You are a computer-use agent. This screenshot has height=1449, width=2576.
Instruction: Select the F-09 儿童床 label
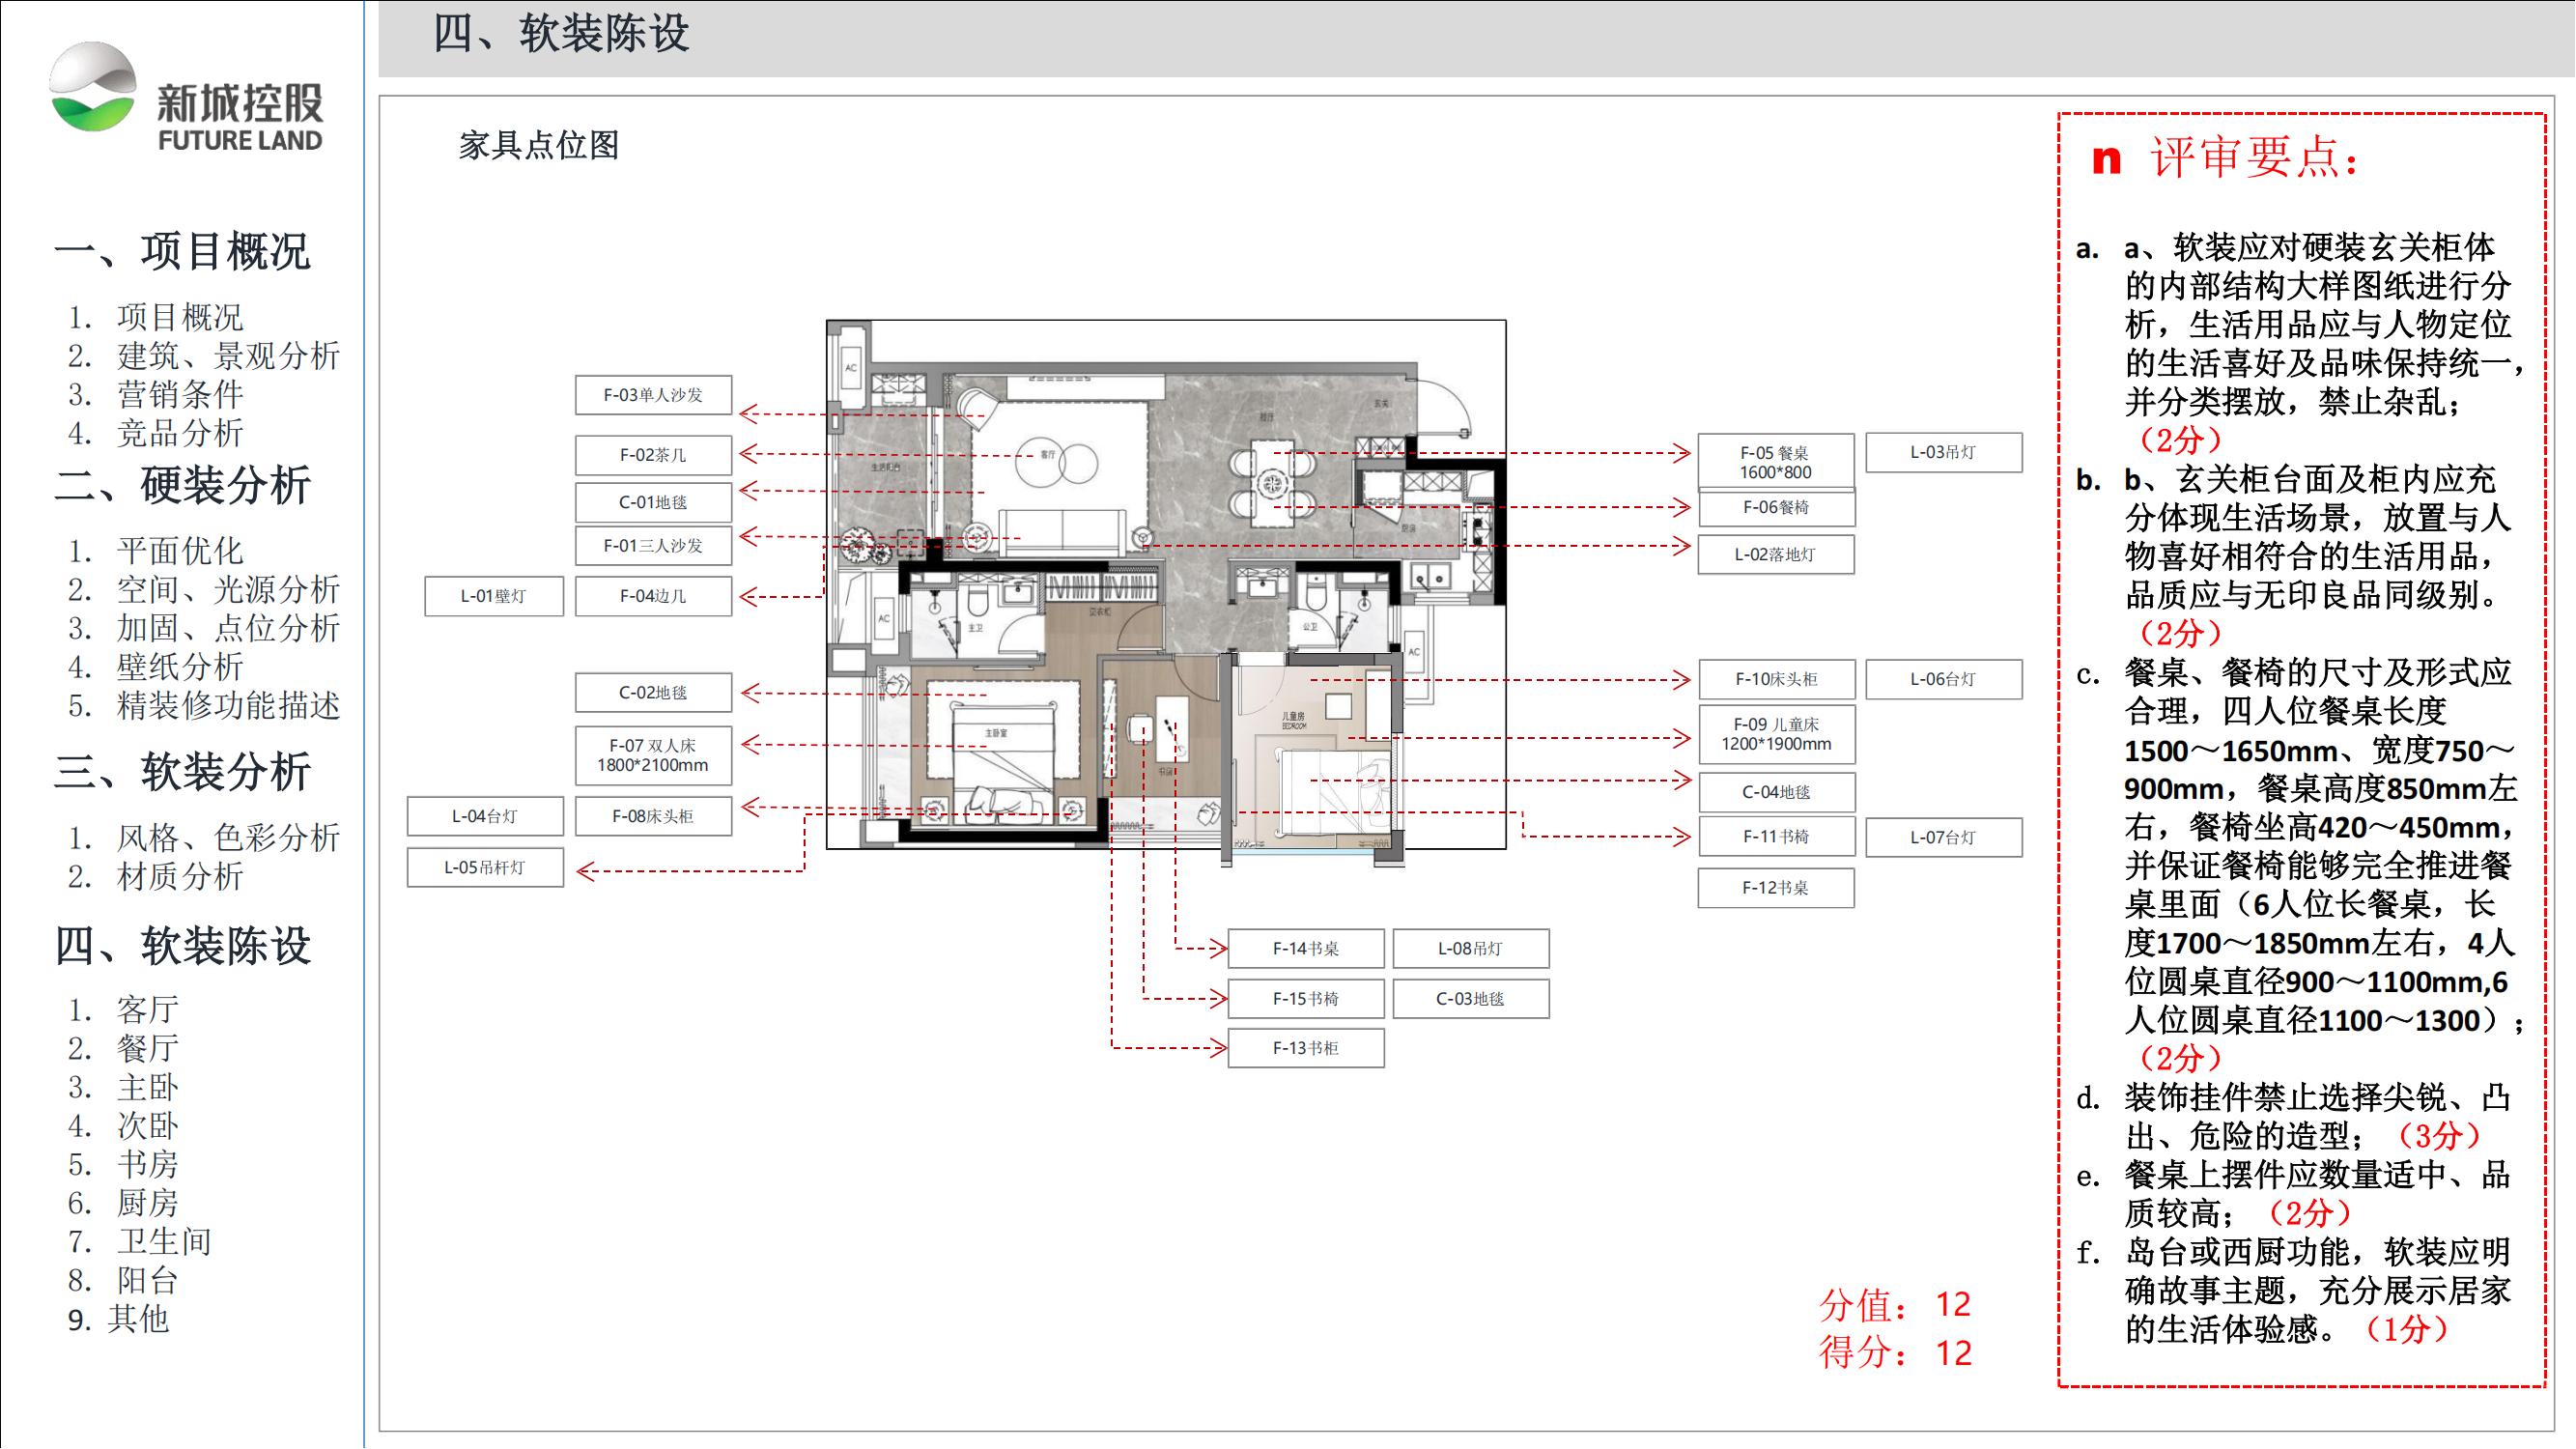(x=1776, y=735)
